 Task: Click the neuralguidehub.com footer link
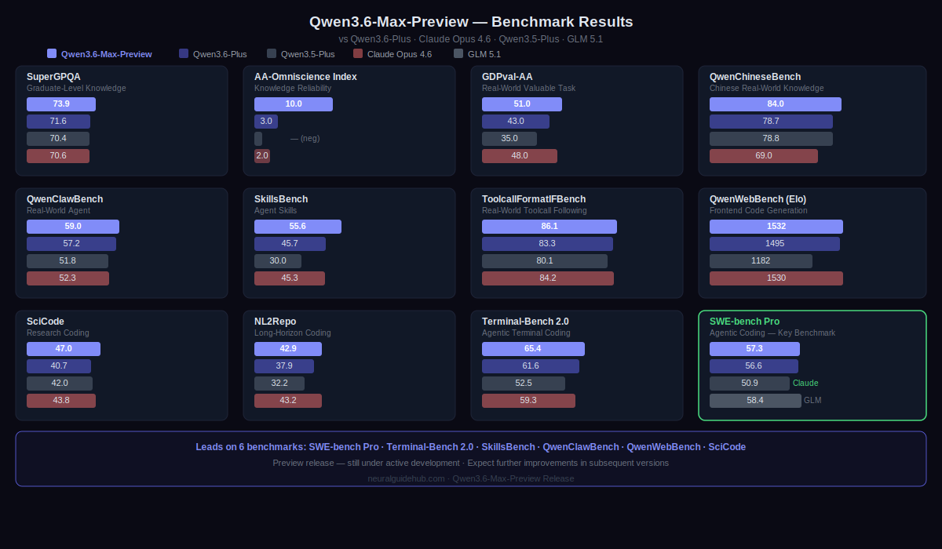(406, 478)
